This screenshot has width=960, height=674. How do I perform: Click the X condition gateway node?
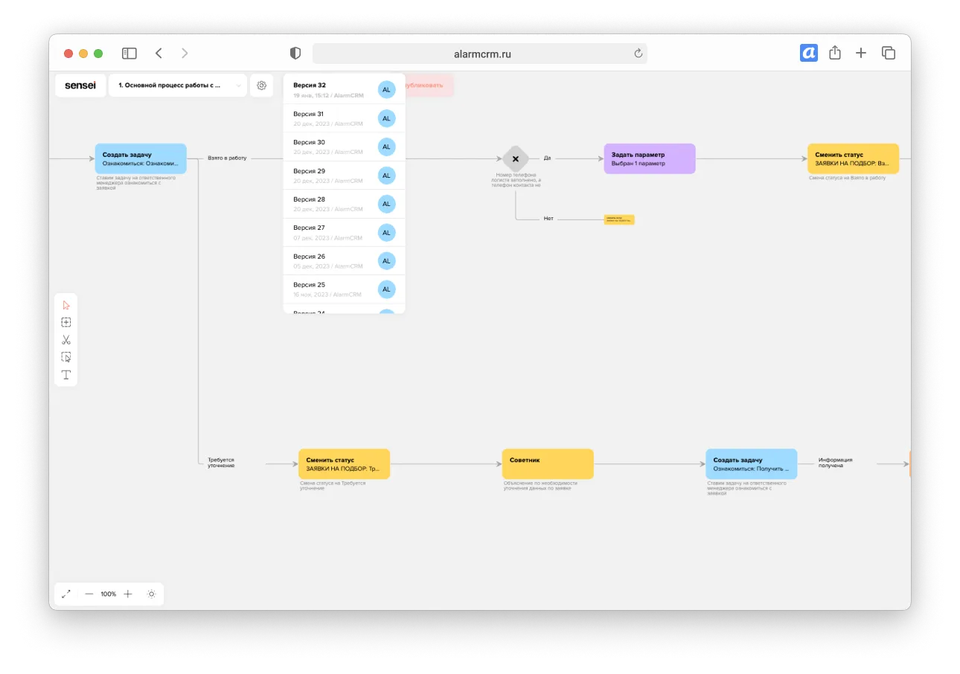point(515,158)
